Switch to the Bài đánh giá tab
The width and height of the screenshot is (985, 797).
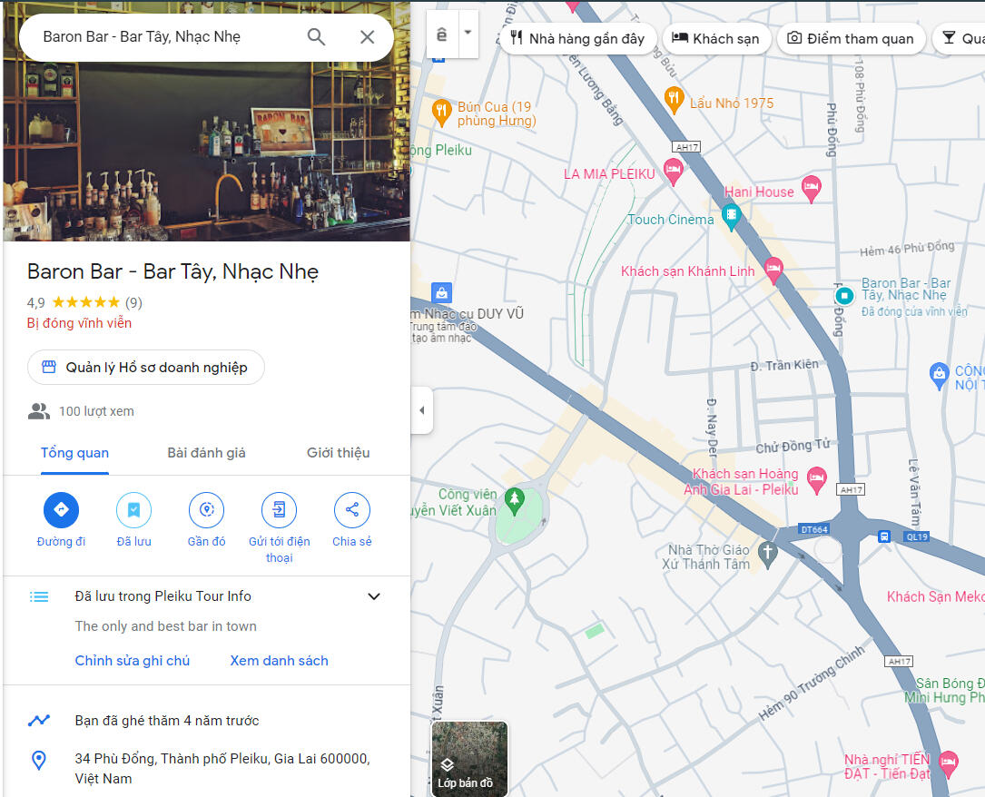point(206,453)
